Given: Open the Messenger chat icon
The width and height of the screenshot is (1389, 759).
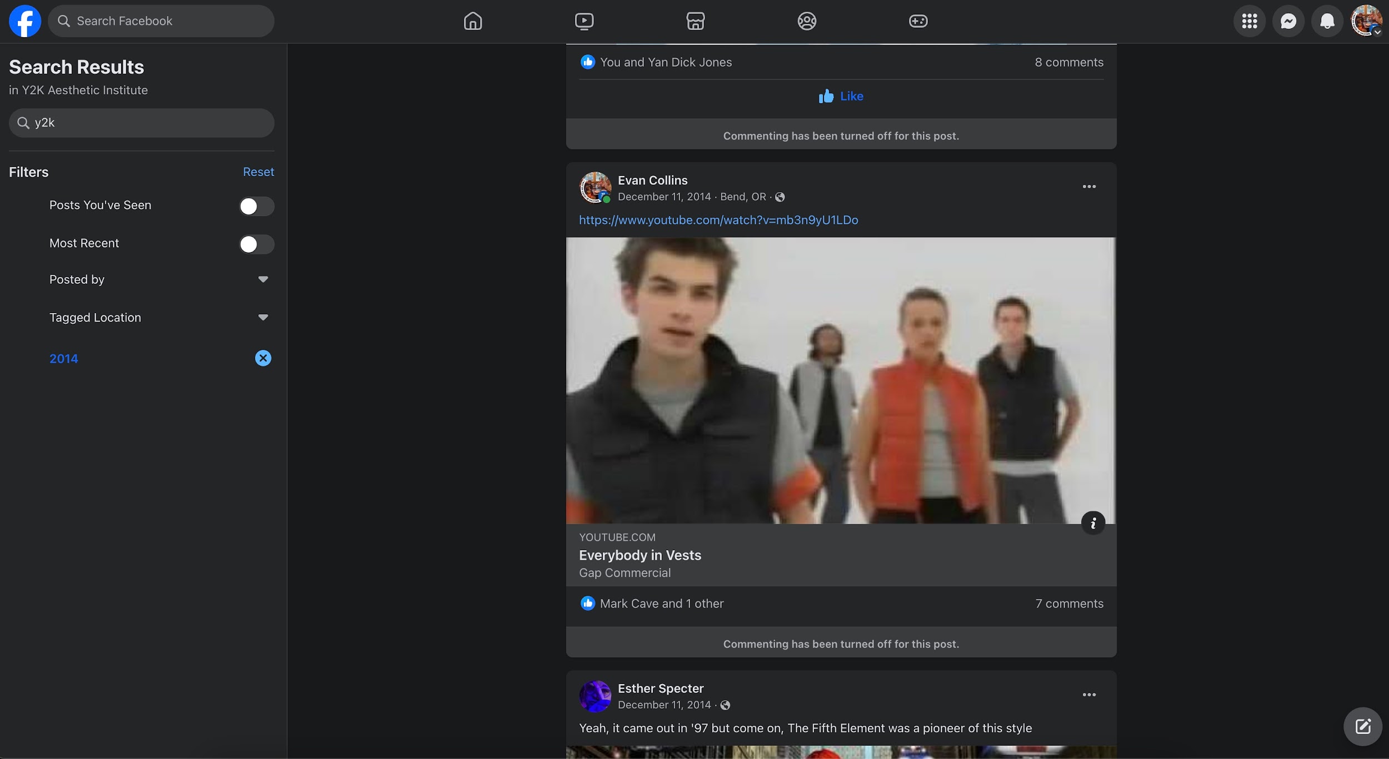Looking at the screenshot, I should [x=1288, y=21].
